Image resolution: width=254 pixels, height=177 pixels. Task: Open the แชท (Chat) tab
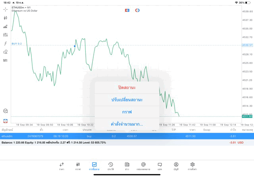tap(160, 166)
